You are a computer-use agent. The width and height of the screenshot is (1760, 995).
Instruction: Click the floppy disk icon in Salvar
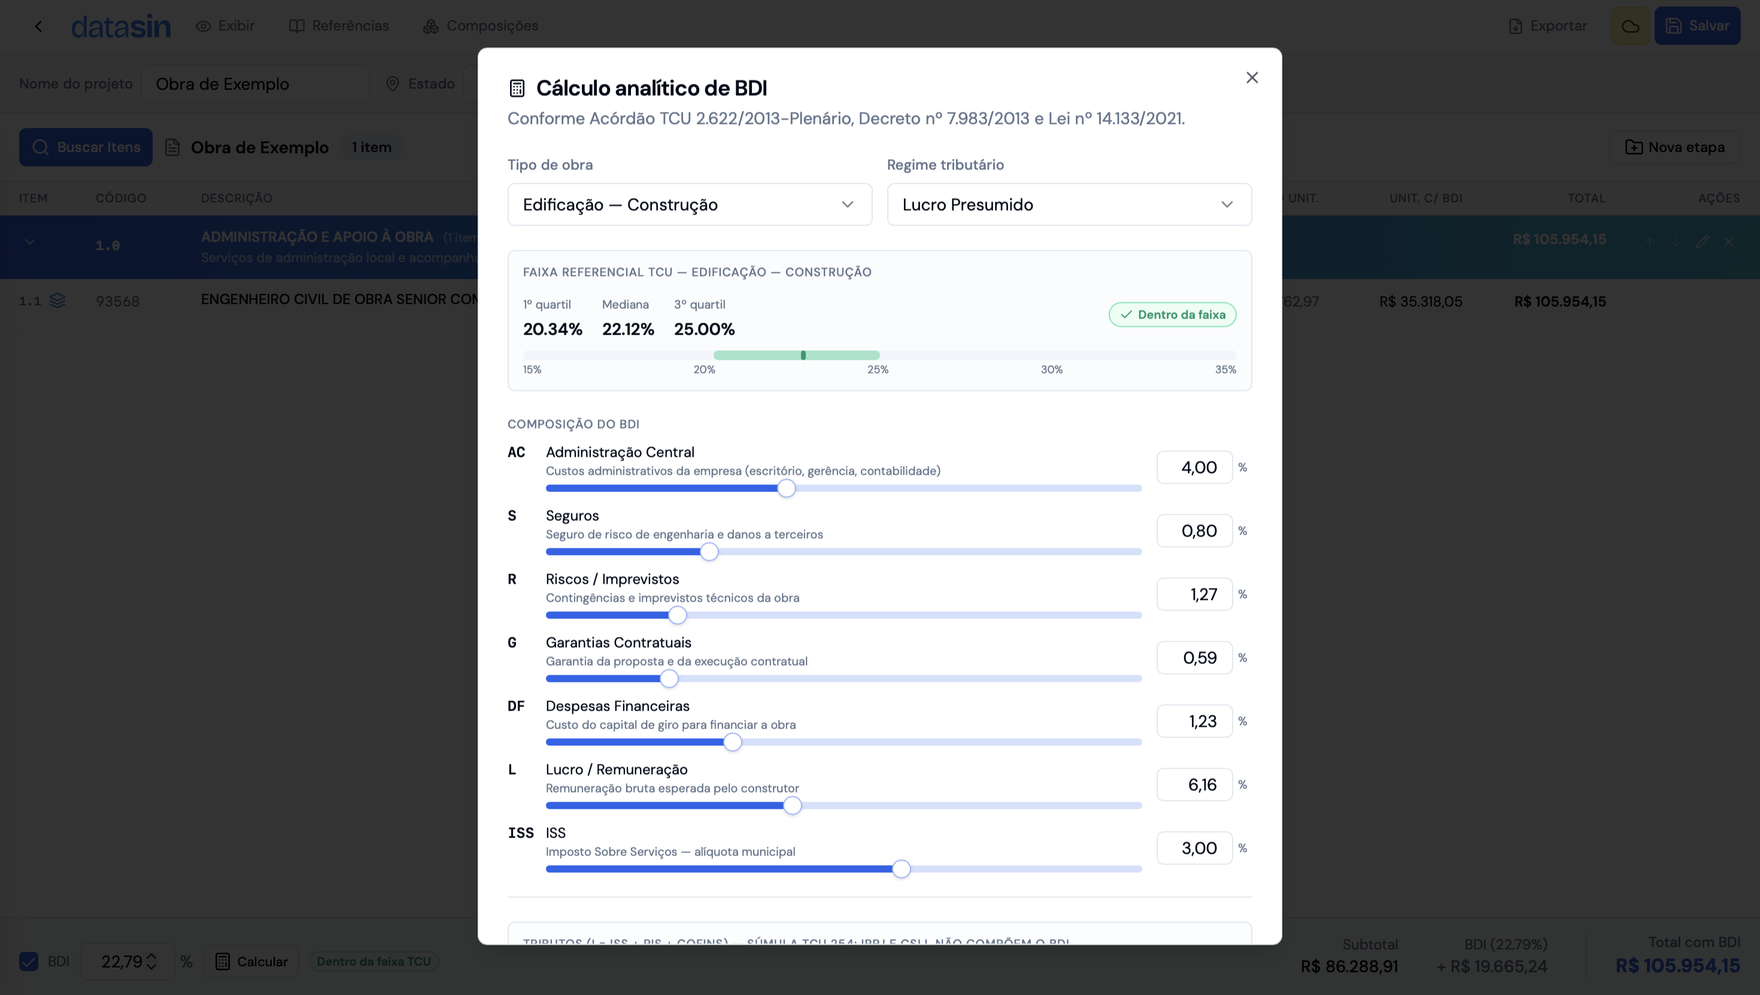point(1673,26)
